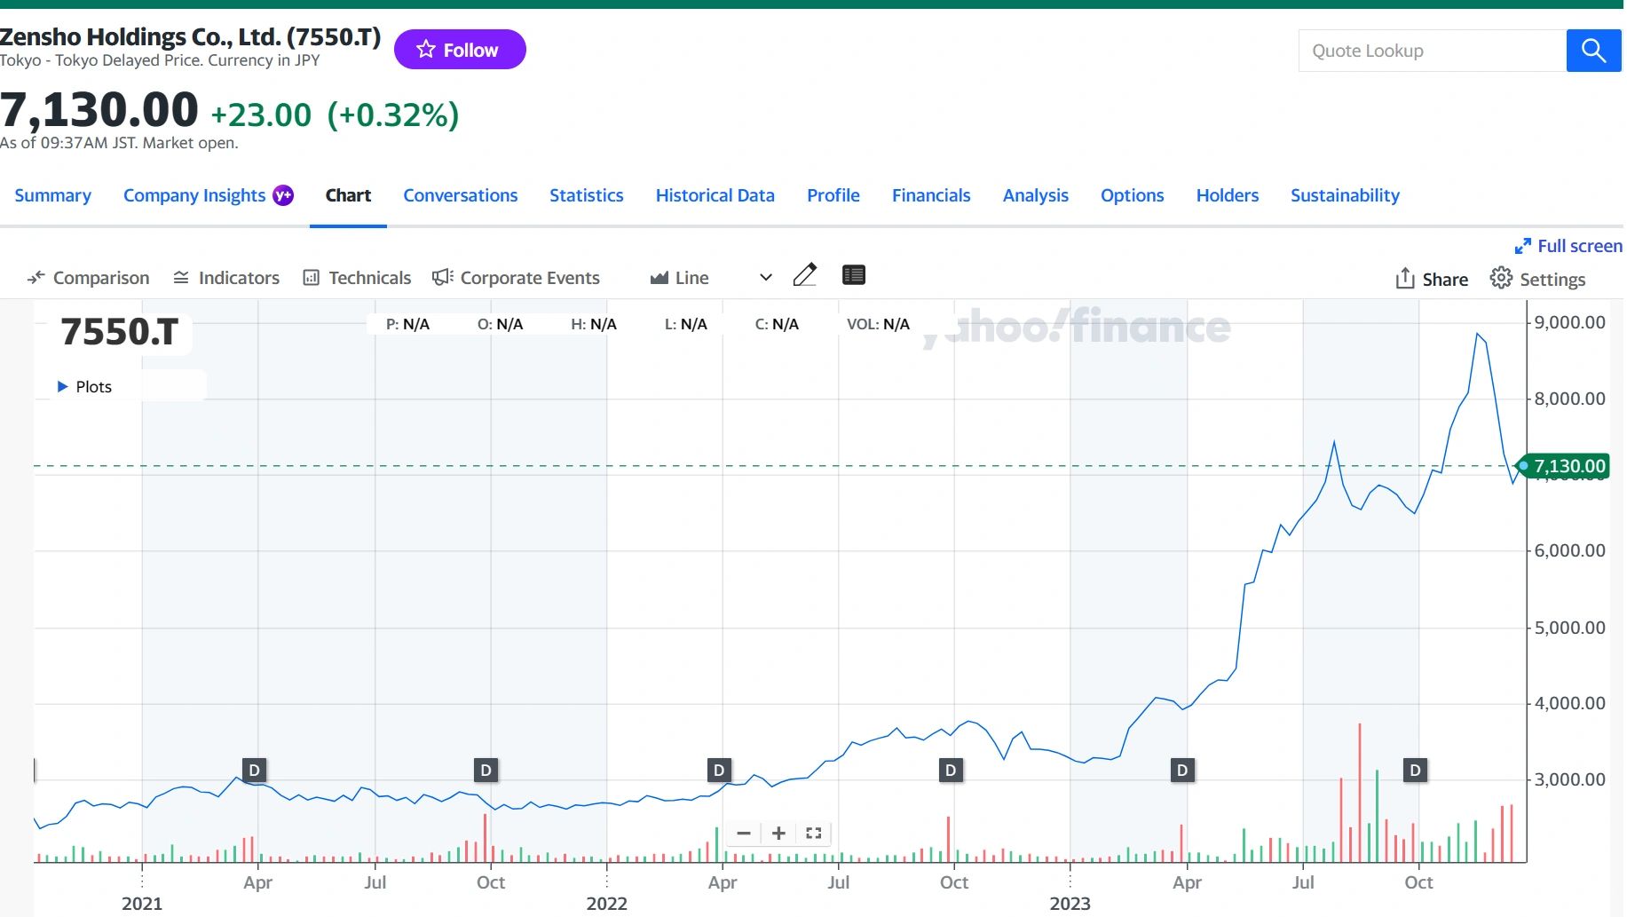
Task: Click the dividend marker near Oct 2022
Action: click(x=951, y=770)
